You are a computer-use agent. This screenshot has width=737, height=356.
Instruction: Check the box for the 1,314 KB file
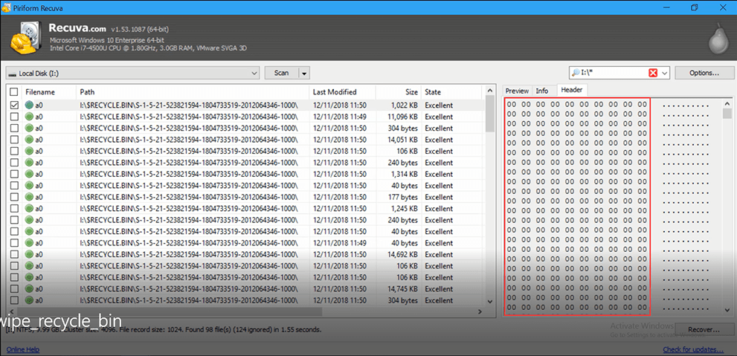pyautogui.click(x=13, y=174)
